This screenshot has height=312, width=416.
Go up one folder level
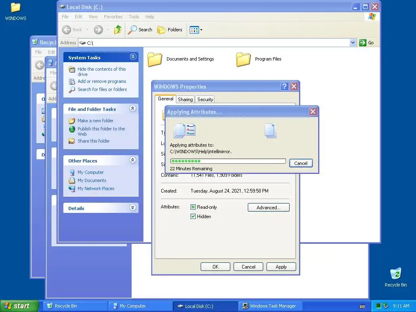coord(118,30)
